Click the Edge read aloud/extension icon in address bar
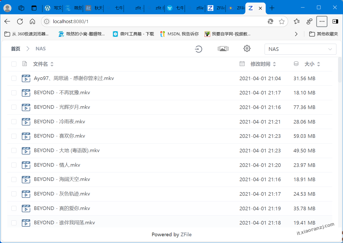The height and width of the screenshot is (243, 343). (x=271, y=22)
